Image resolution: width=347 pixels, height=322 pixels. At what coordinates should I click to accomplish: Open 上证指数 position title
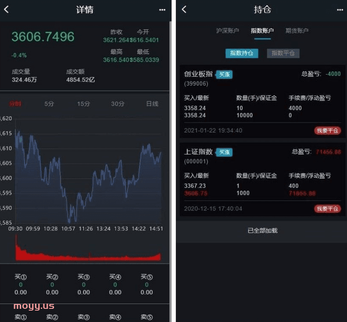coord(198,152)
